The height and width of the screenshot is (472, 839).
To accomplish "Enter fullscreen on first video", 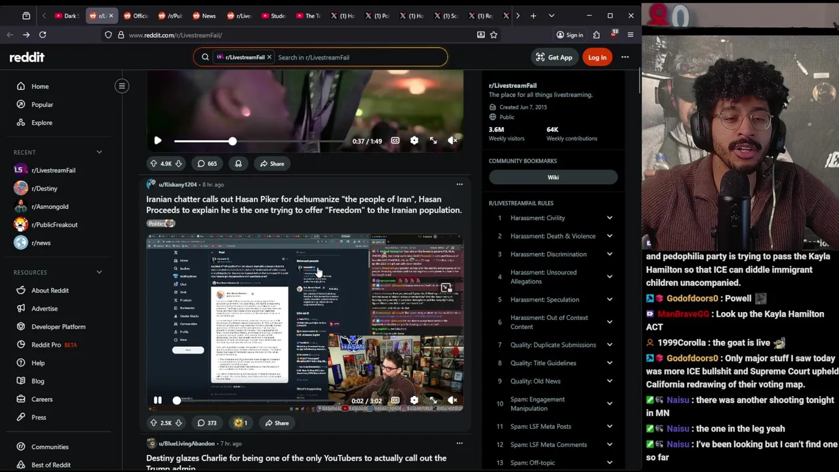I will point(433,140).
